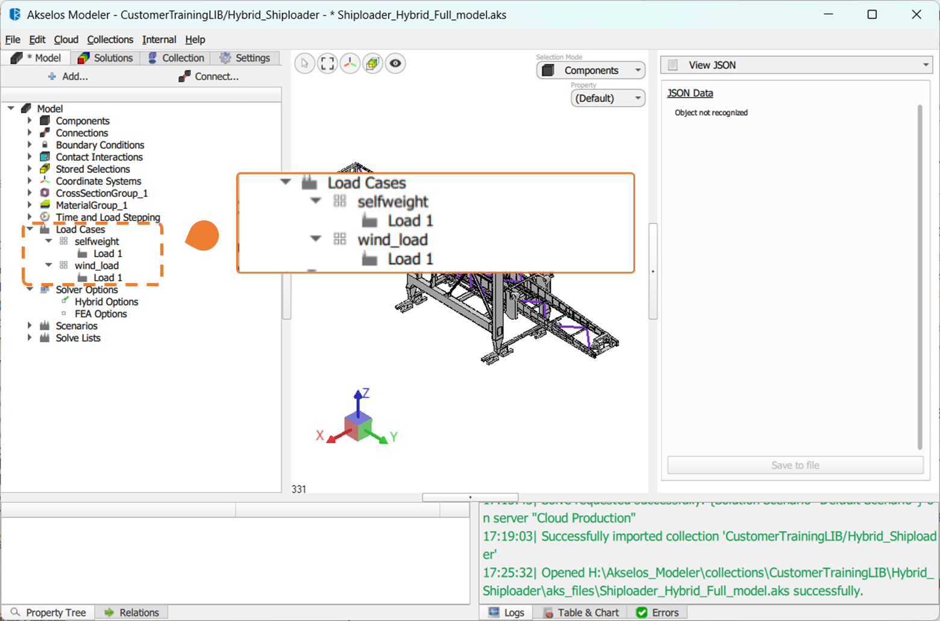Open the View JSON dropdown
Image resolution: width=940 pixels, height=621 pixels.
[x=797, y=65]
